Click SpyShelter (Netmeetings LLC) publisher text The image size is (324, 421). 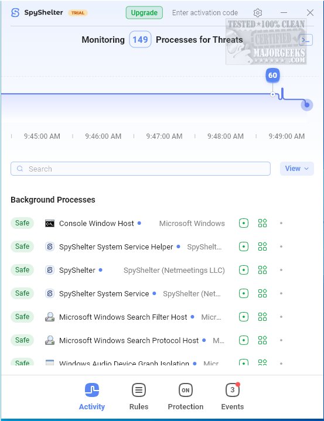coord(174,270)
